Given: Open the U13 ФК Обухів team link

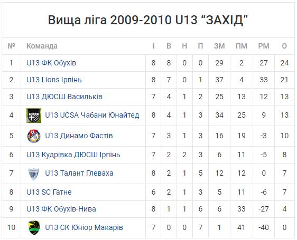Looking at the screenshot, I should [51, 63].
